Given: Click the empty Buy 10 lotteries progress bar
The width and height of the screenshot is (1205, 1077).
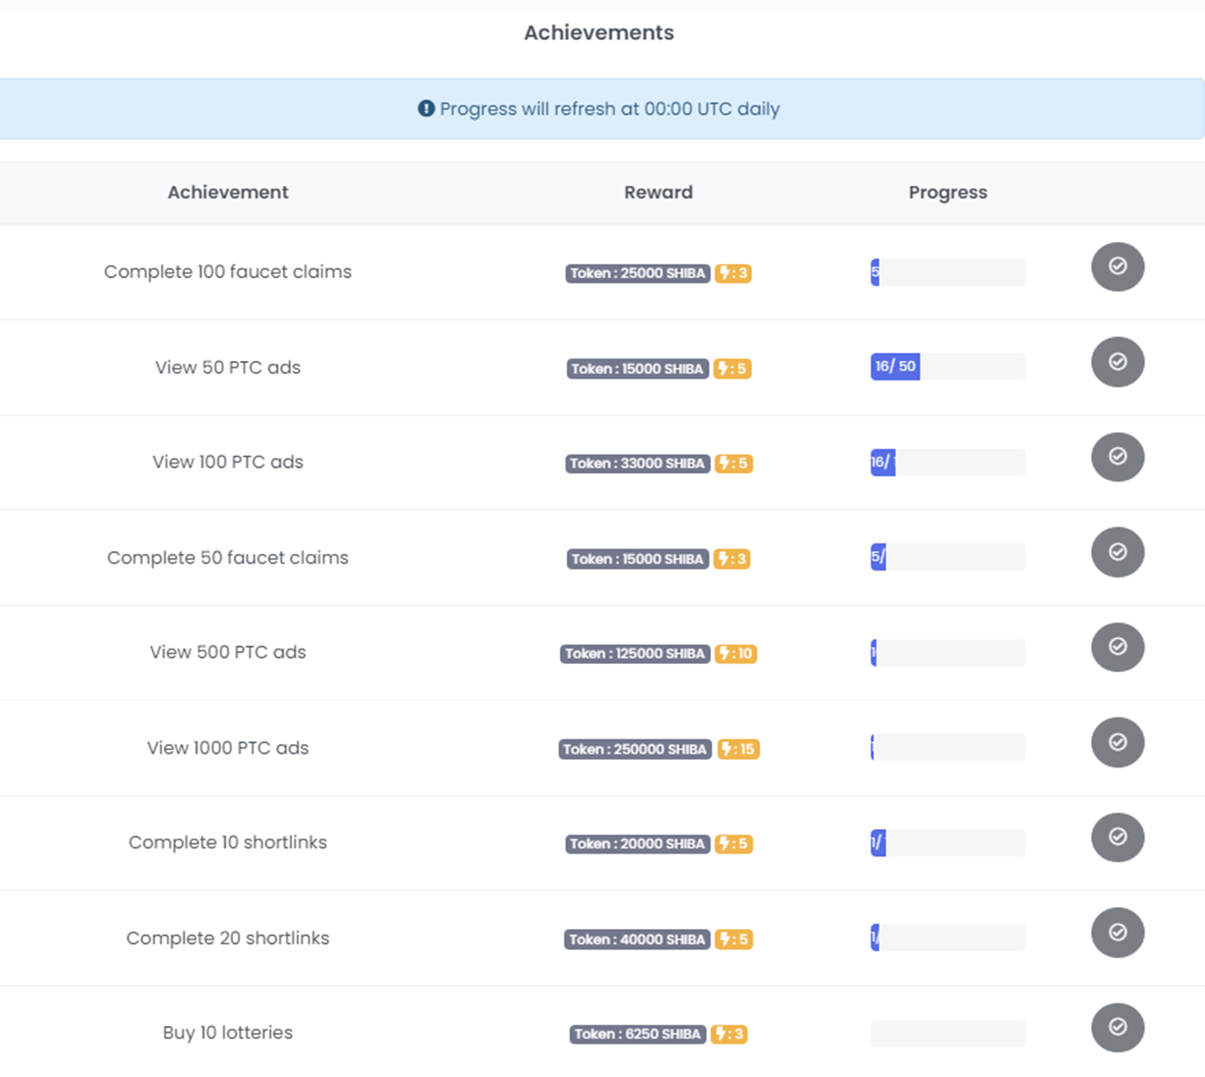Looking at the screenshot, I should click(x=947, y=1032).
